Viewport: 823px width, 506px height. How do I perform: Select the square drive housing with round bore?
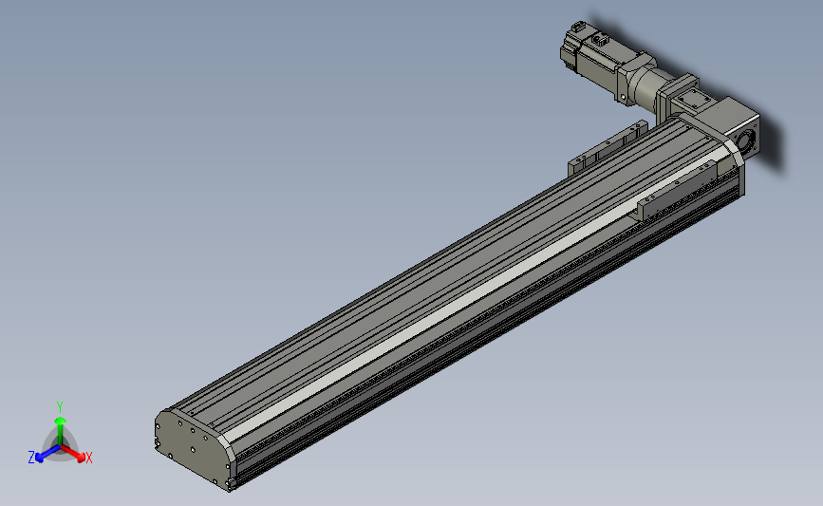coord(731,127)
